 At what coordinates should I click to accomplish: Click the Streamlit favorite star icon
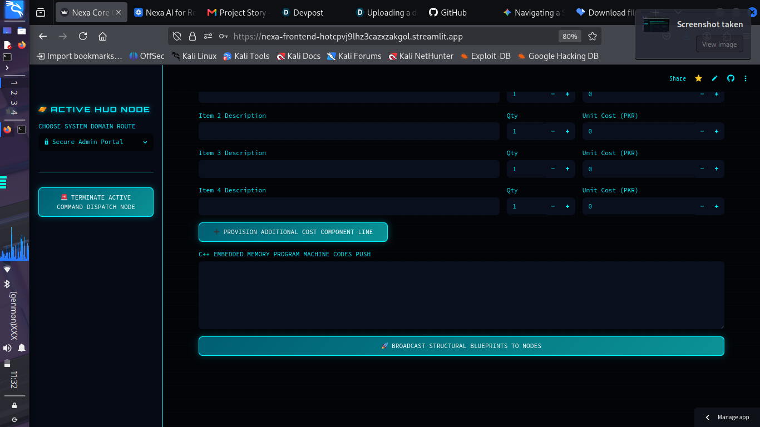(698, 78)
